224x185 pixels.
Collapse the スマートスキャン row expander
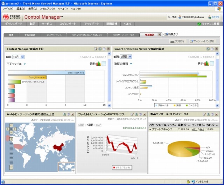tap(150, 130)
